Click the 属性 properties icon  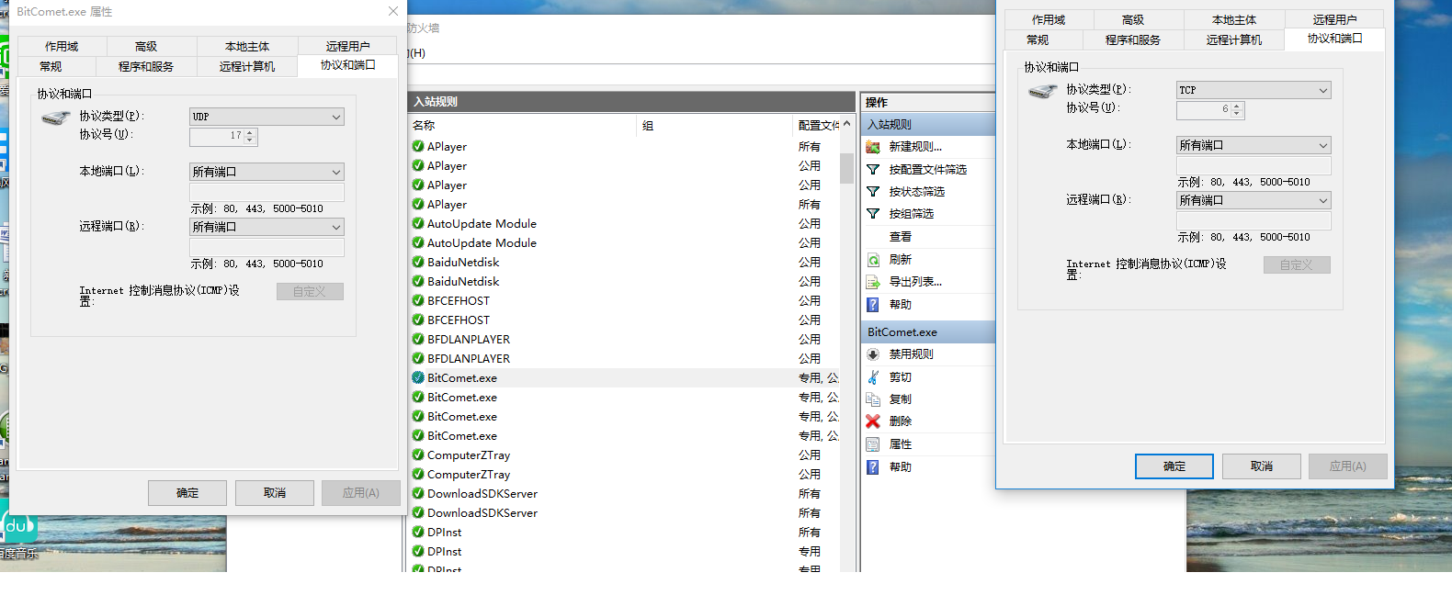point(873,444)
